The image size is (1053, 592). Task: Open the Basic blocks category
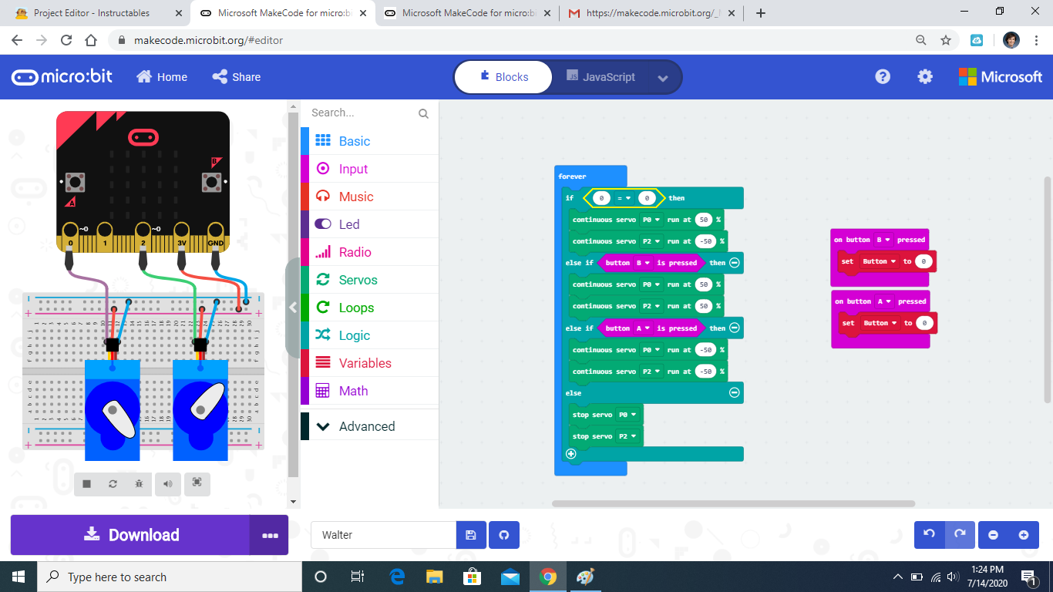(370, 141)
